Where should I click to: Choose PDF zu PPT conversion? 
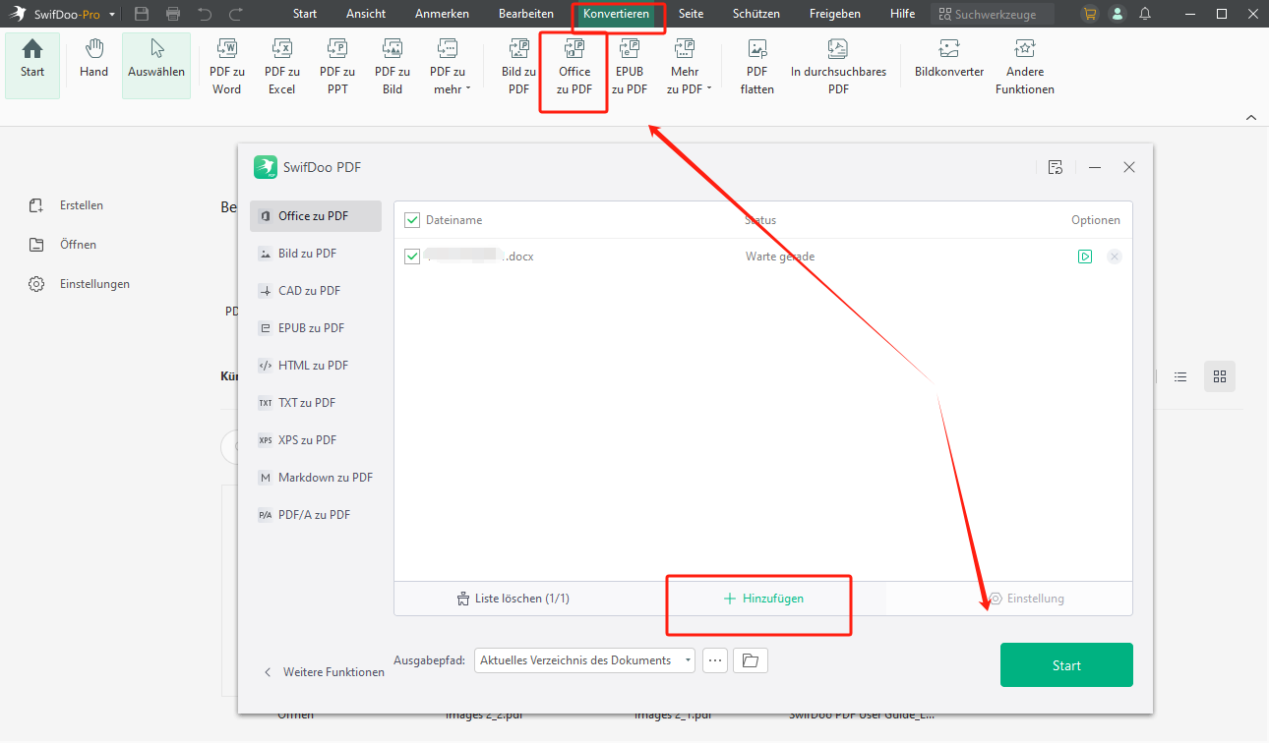(x=337, y=68)
